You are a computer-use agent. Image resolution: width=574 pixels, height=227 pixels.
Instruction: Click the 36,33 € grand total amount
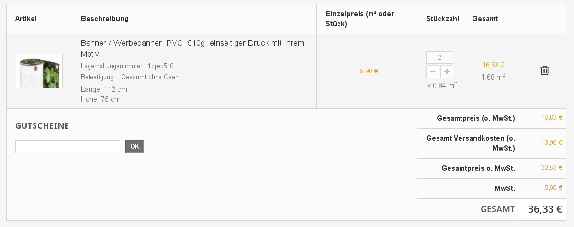(545, 209)
